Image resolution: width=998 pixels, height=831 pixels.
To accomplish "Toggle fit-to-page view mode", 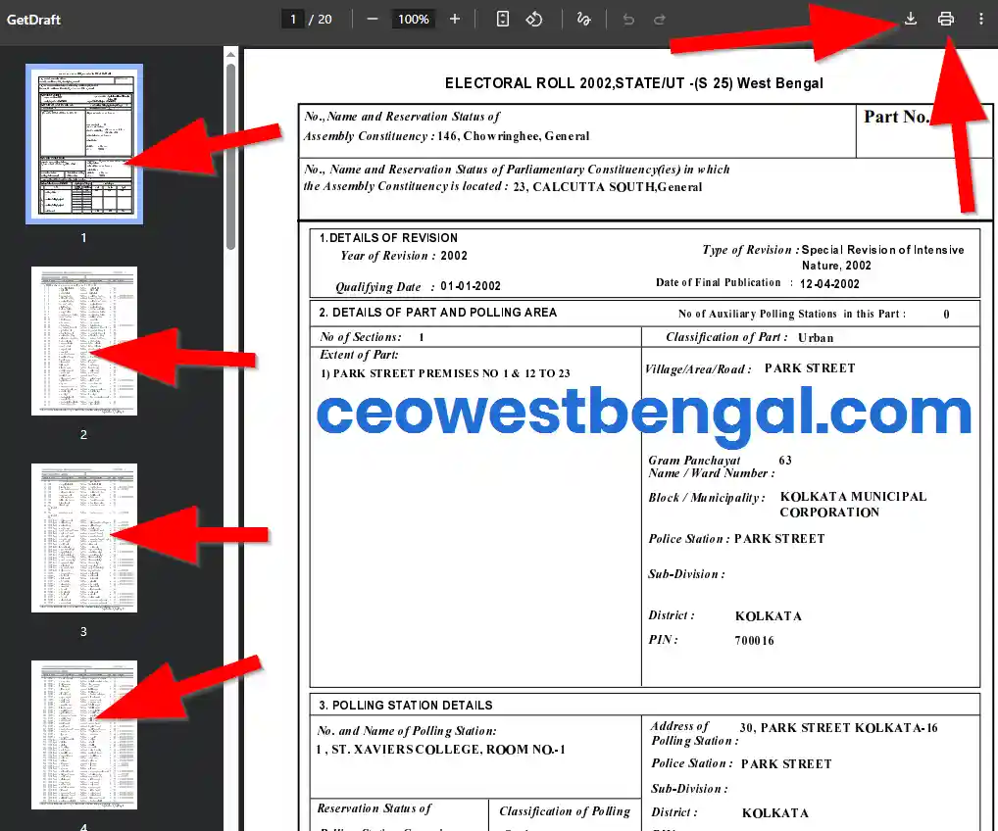I will (502, 19).
